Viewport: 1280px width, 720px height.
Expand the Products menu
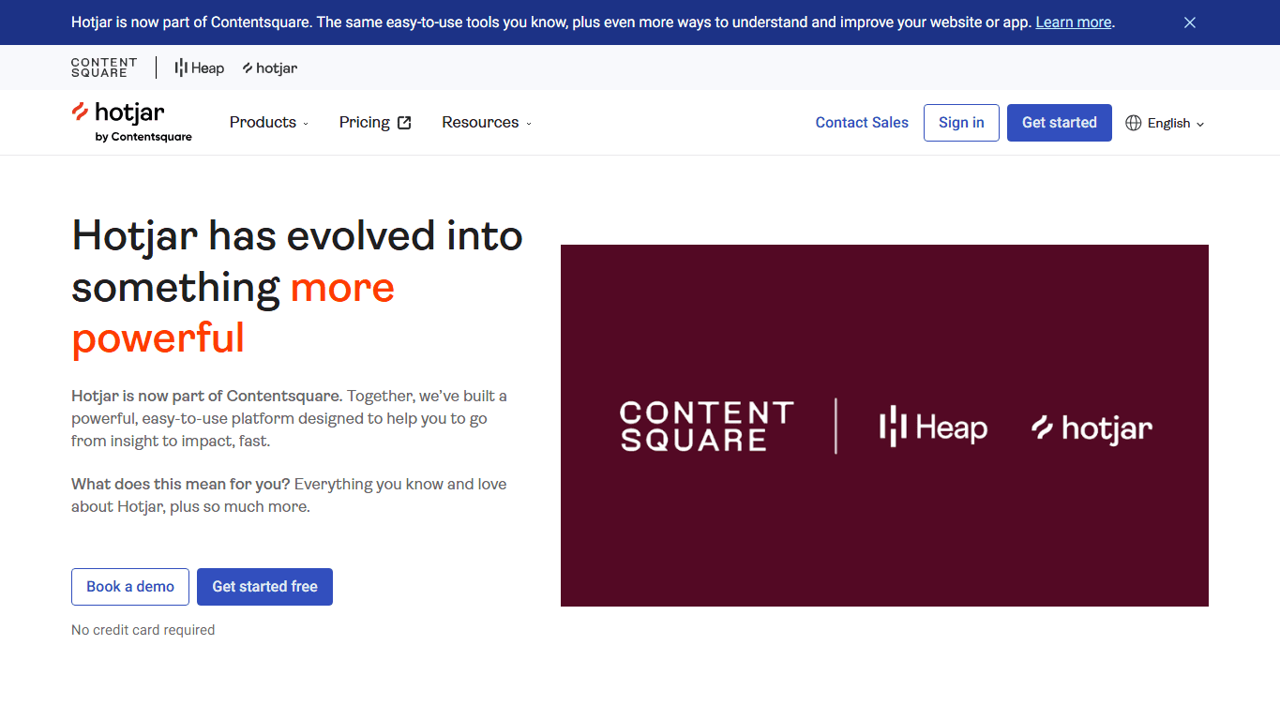click(x=269, y=123)
